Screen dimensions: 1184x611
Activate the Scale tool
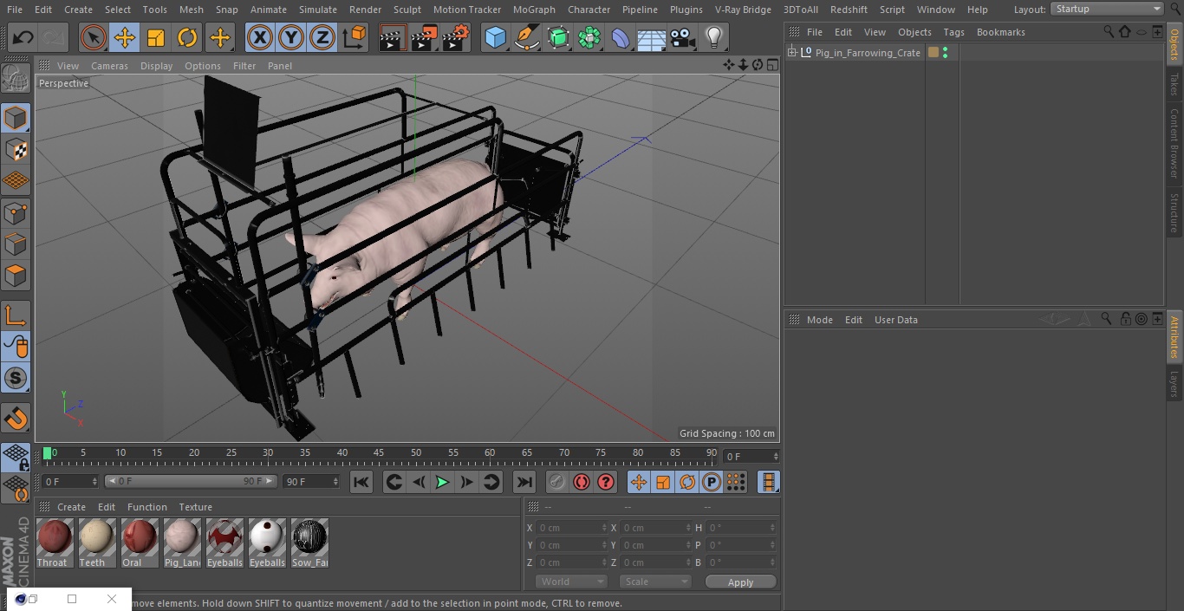tap(156, 37)
